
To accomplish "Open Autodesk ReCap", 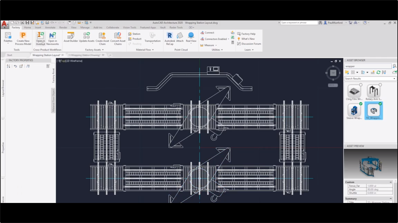I will coord(170,38).
